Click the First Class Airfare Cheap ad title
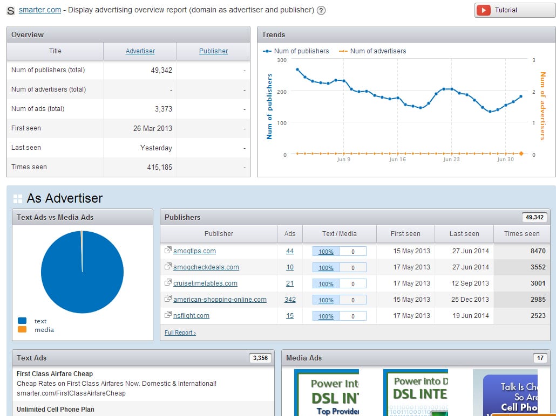 point(55,374)
